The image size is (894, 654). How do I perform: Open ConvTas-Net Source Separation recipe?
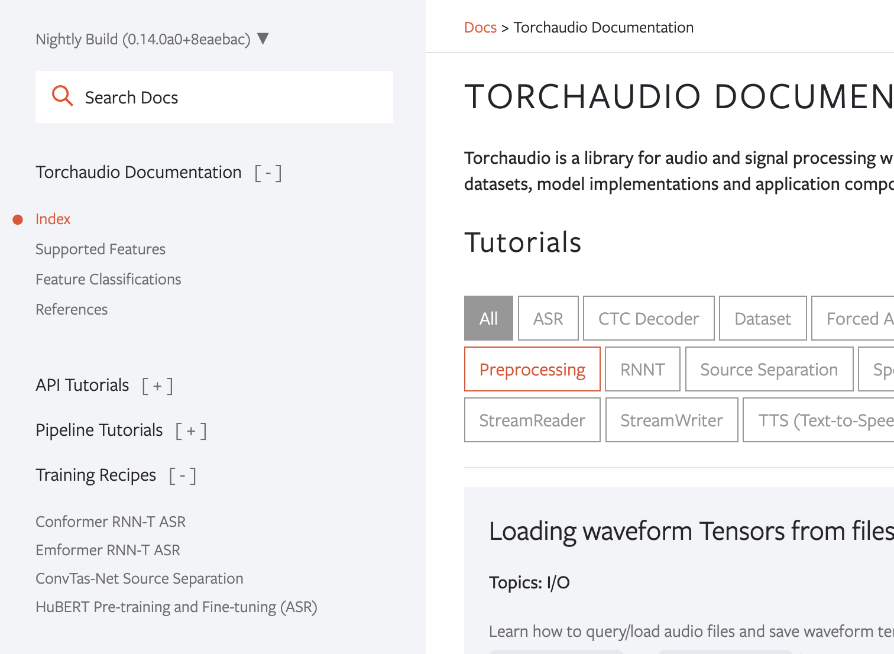click(x=140, y=578)
